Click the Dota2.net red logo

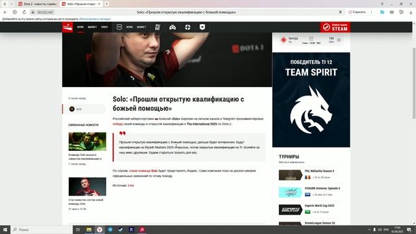(68, 27)
